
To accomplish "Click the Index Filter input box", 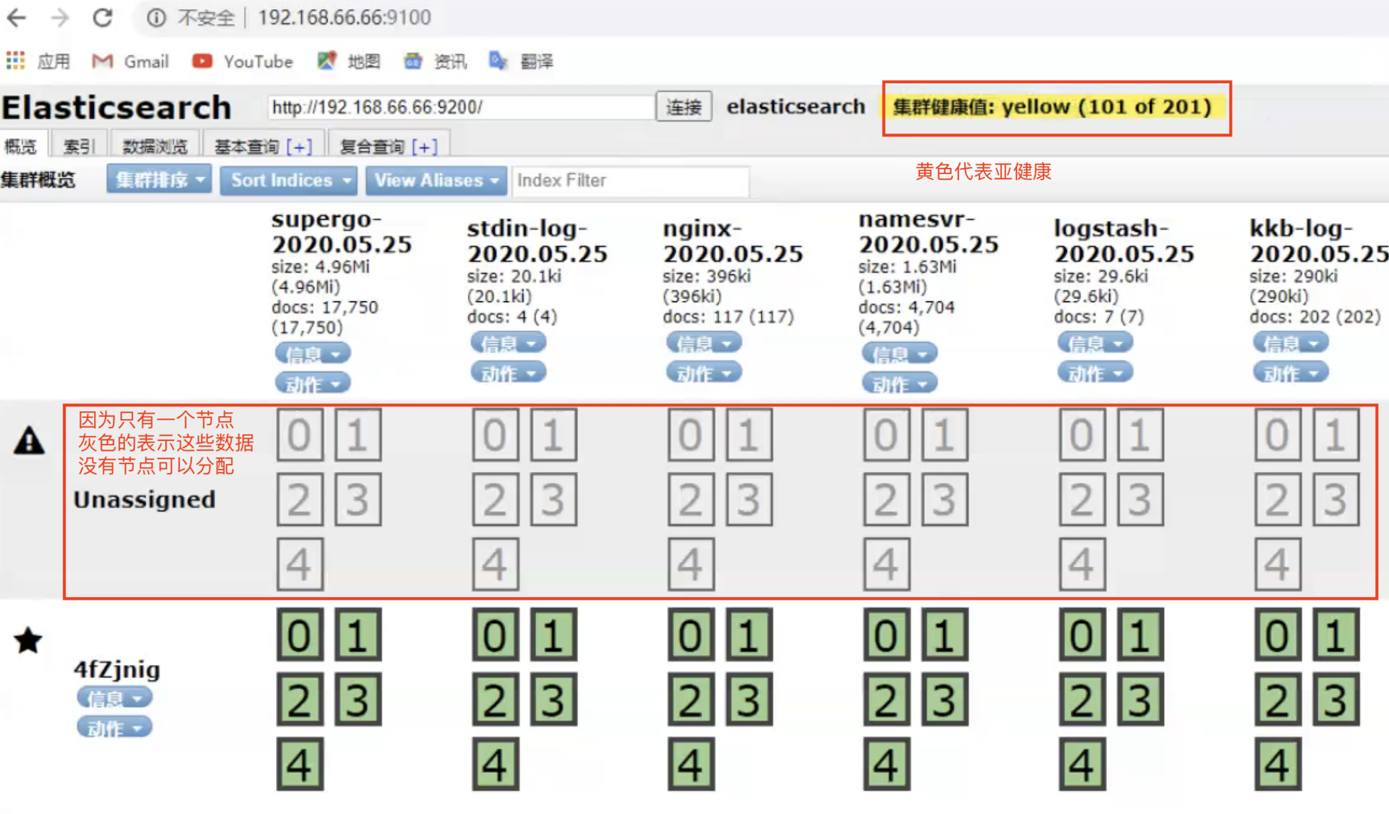I will pyautogui.click(x=631, y=180).
